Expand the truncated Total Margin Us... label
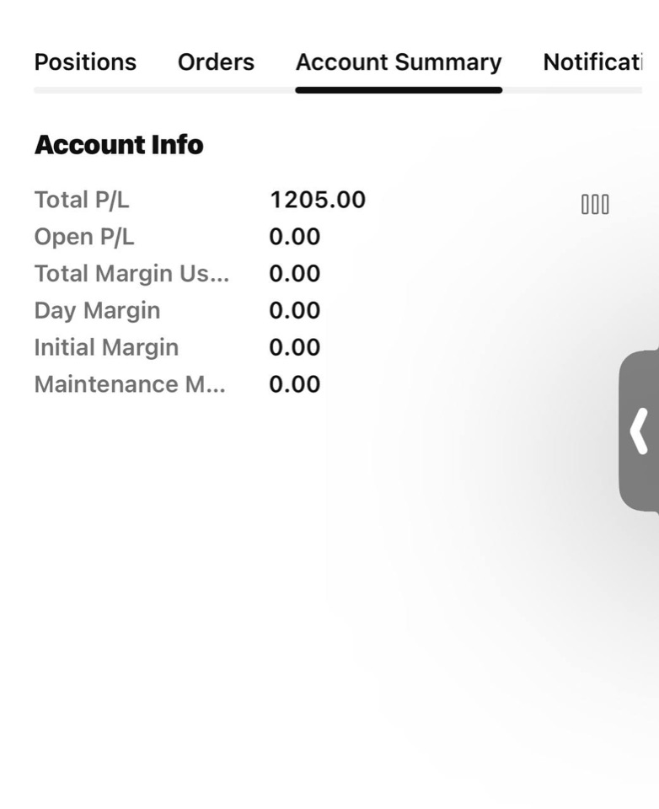This screenshot has width=659, height=809. click(x=131, y=274)
